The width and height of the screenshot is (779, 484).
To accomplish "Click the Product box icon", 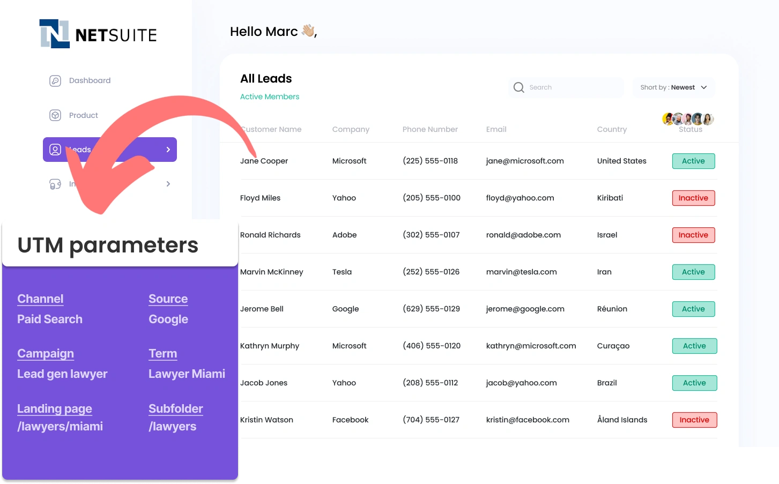I will pos(55,115).
